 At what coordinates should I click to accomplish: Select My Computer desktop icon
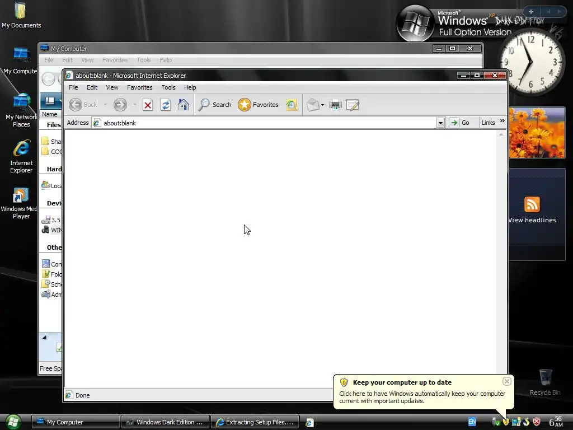[21, 60]
